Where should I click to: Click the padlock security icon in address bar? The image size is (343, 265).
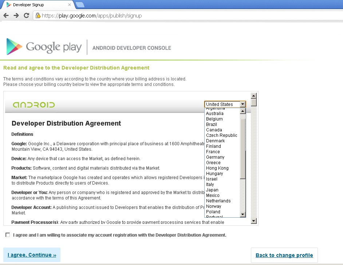click(38, 16)
